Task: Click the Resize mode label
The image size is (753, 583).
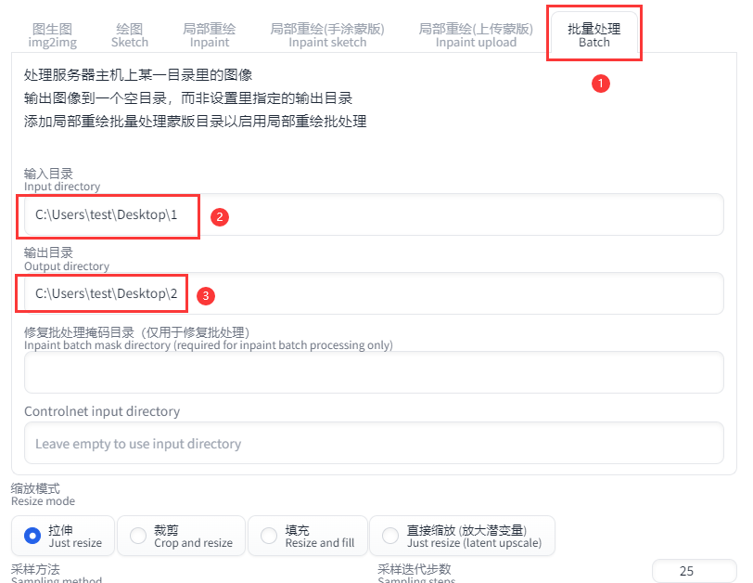Action: tap(43, 495)
